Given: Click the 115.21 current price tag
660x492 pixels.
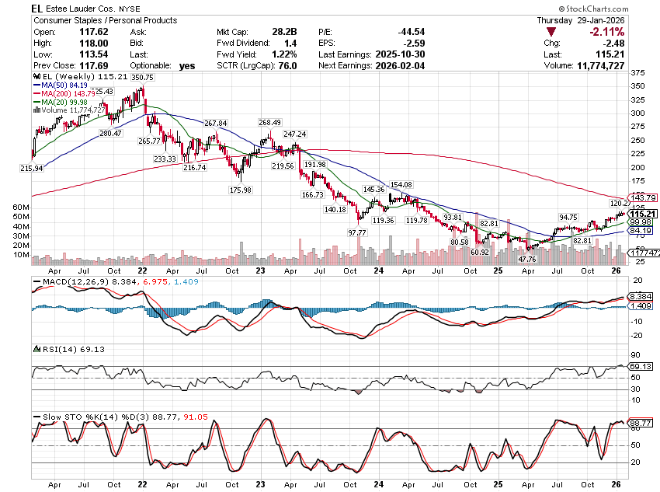Looking at the screenshot, I should 643,214.
